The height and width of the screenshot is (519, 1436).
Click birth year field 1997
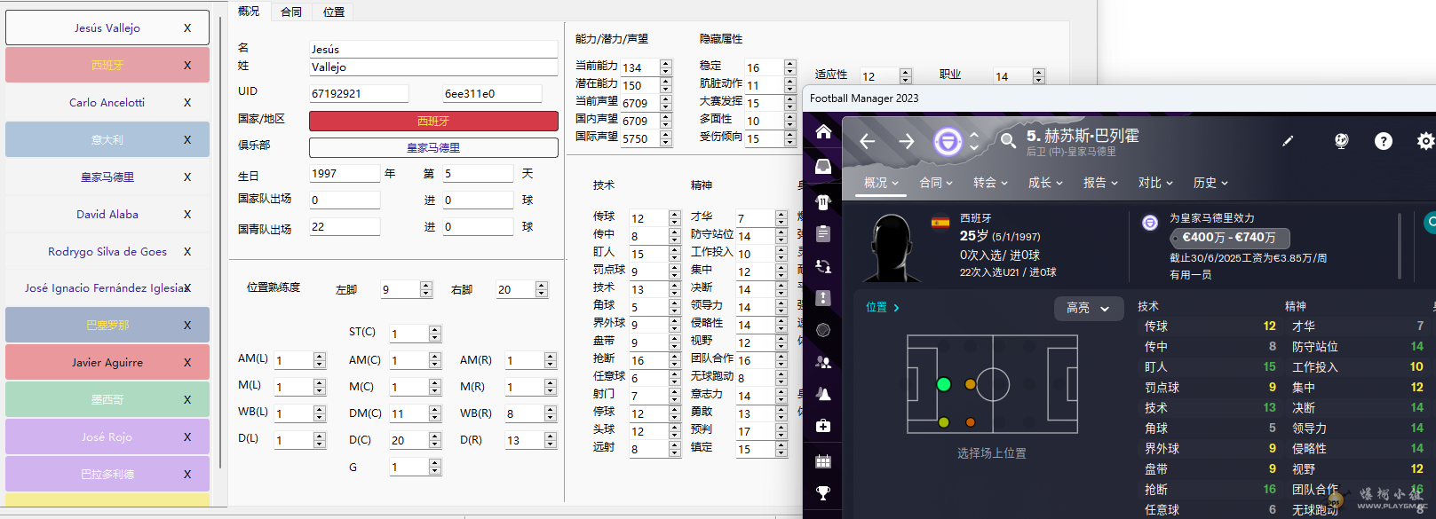point(345,173)
